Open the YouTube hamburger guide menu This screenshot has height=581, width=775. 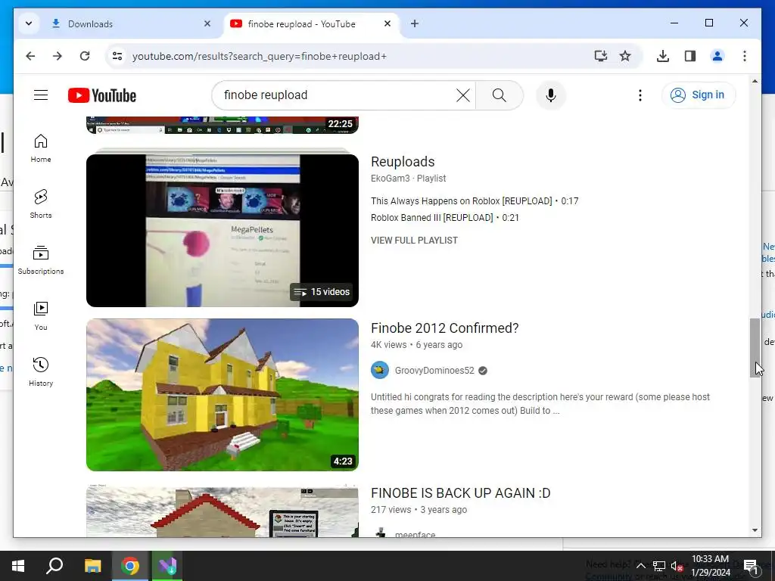41,95
